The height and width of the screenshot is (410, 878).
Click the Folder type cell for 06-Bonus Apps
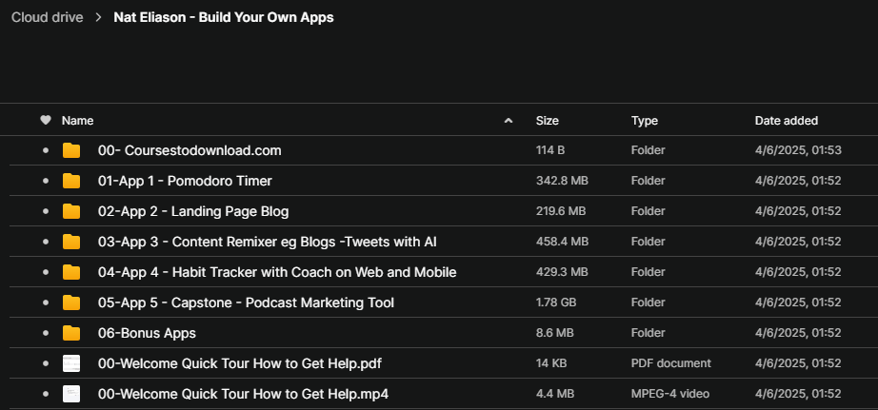pyautogui.click(x=649, y=333)
